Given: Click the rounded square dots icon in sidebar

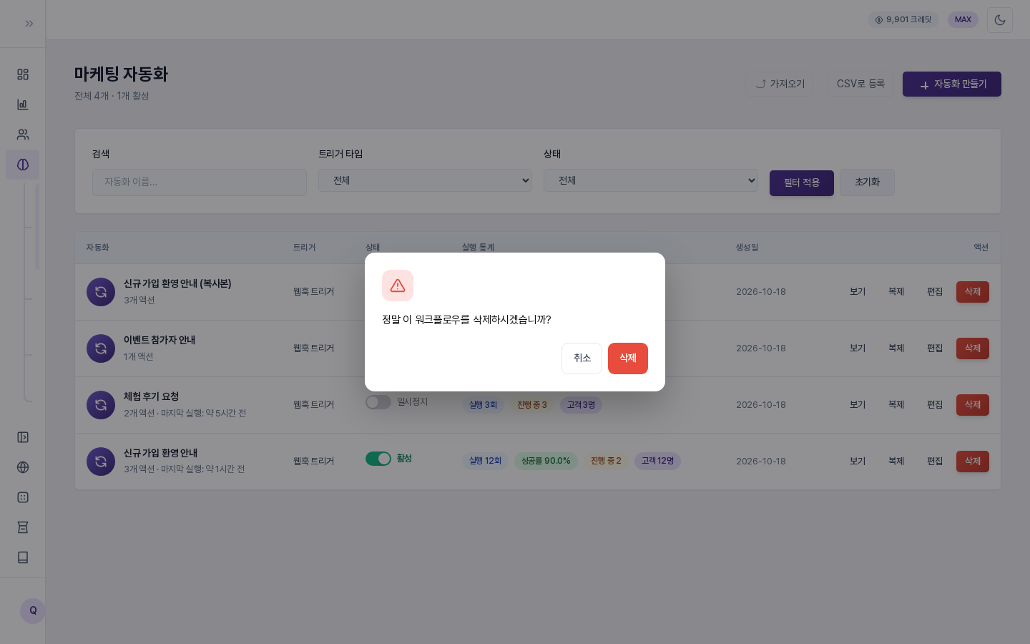Looking at the screenshot, I should tap(23, 497).
